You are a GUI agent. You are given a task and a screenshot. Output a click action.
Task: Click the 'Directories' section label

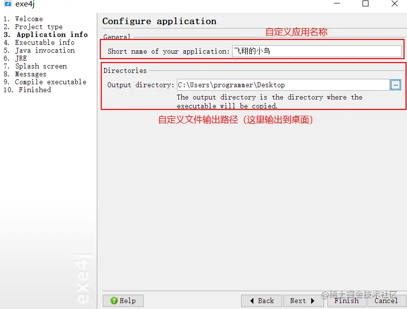(125, 70)
